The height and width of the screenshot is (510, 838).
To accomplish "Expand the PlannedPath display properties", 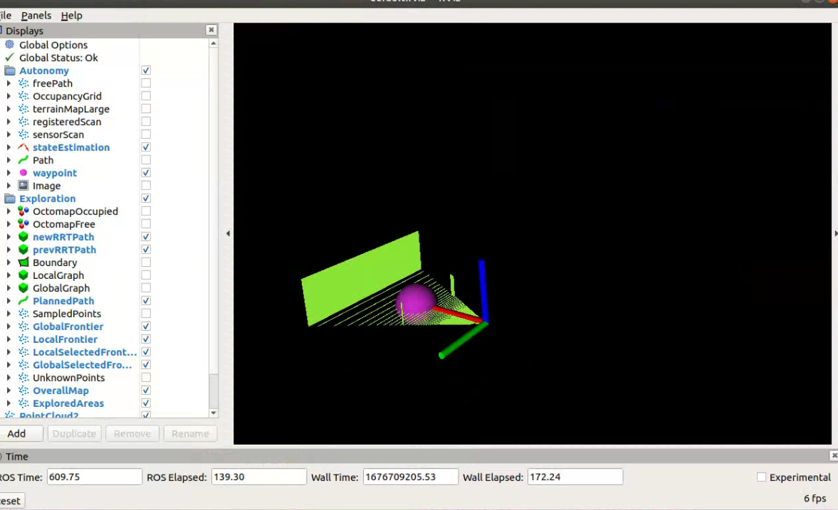I will 9,301.
